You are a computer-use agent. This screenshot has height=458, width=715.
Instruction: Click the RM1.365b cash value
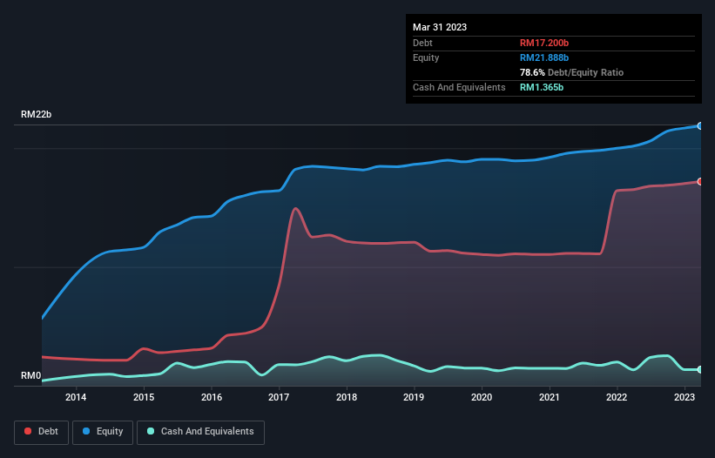pos(542,87)
